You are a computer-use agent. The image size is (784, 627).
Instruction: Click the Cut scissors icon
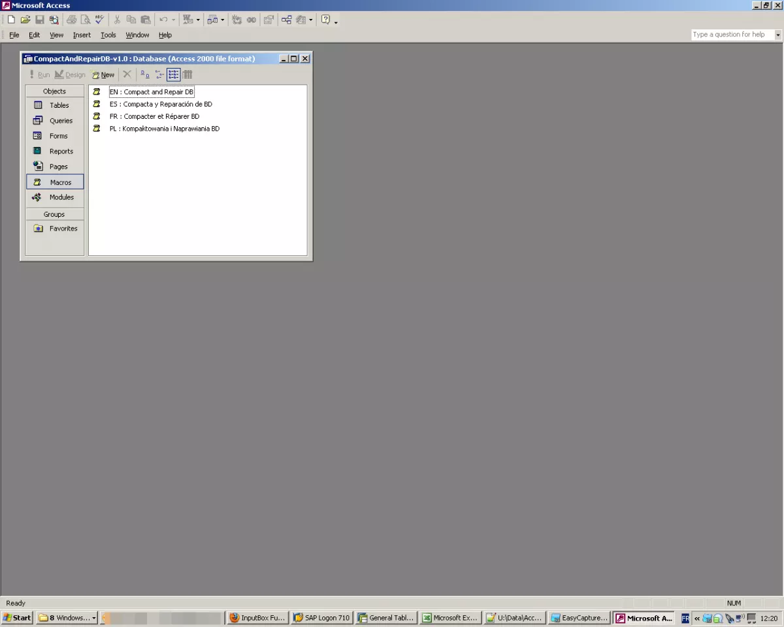117,20
